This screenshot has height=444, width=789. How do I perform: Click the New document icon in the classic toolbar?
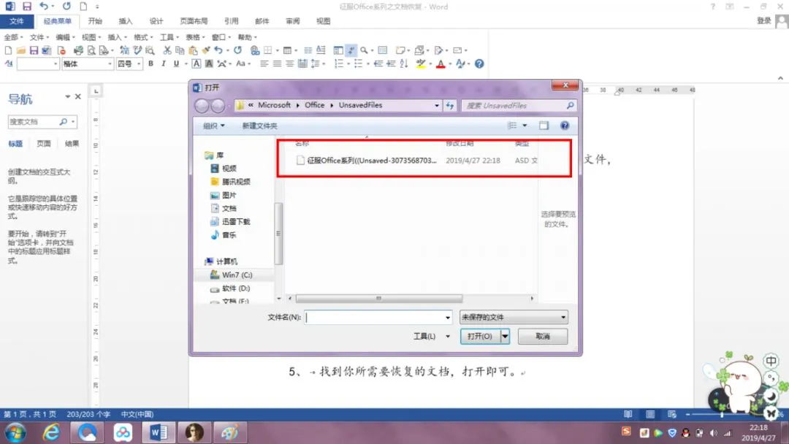[8, 50]
